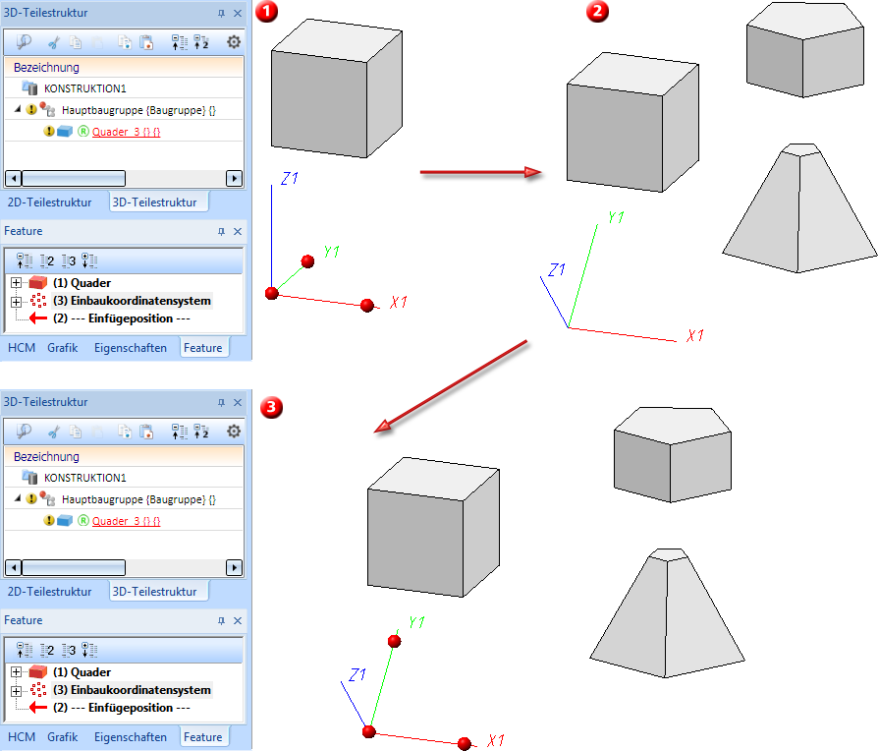Switch to 2D-Teilestruktur tab in lower panel
878x751 pixels.
pyautogui.click(x=49, y=592)
